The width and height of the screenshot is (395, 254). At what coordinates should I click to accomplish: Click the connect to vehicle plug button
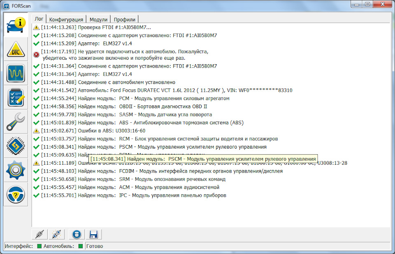[40, 234]
